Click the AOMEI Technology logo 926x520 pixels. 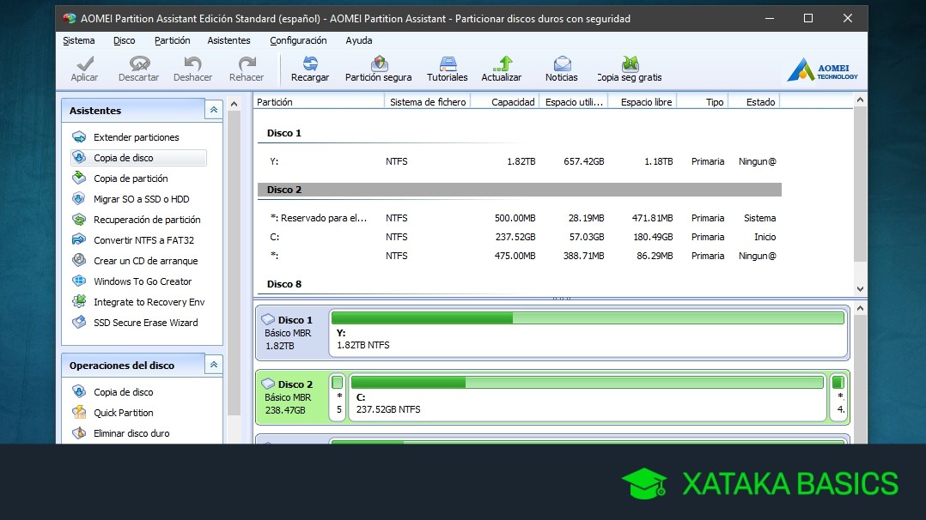pyautogui.click(x=823, y=70)
